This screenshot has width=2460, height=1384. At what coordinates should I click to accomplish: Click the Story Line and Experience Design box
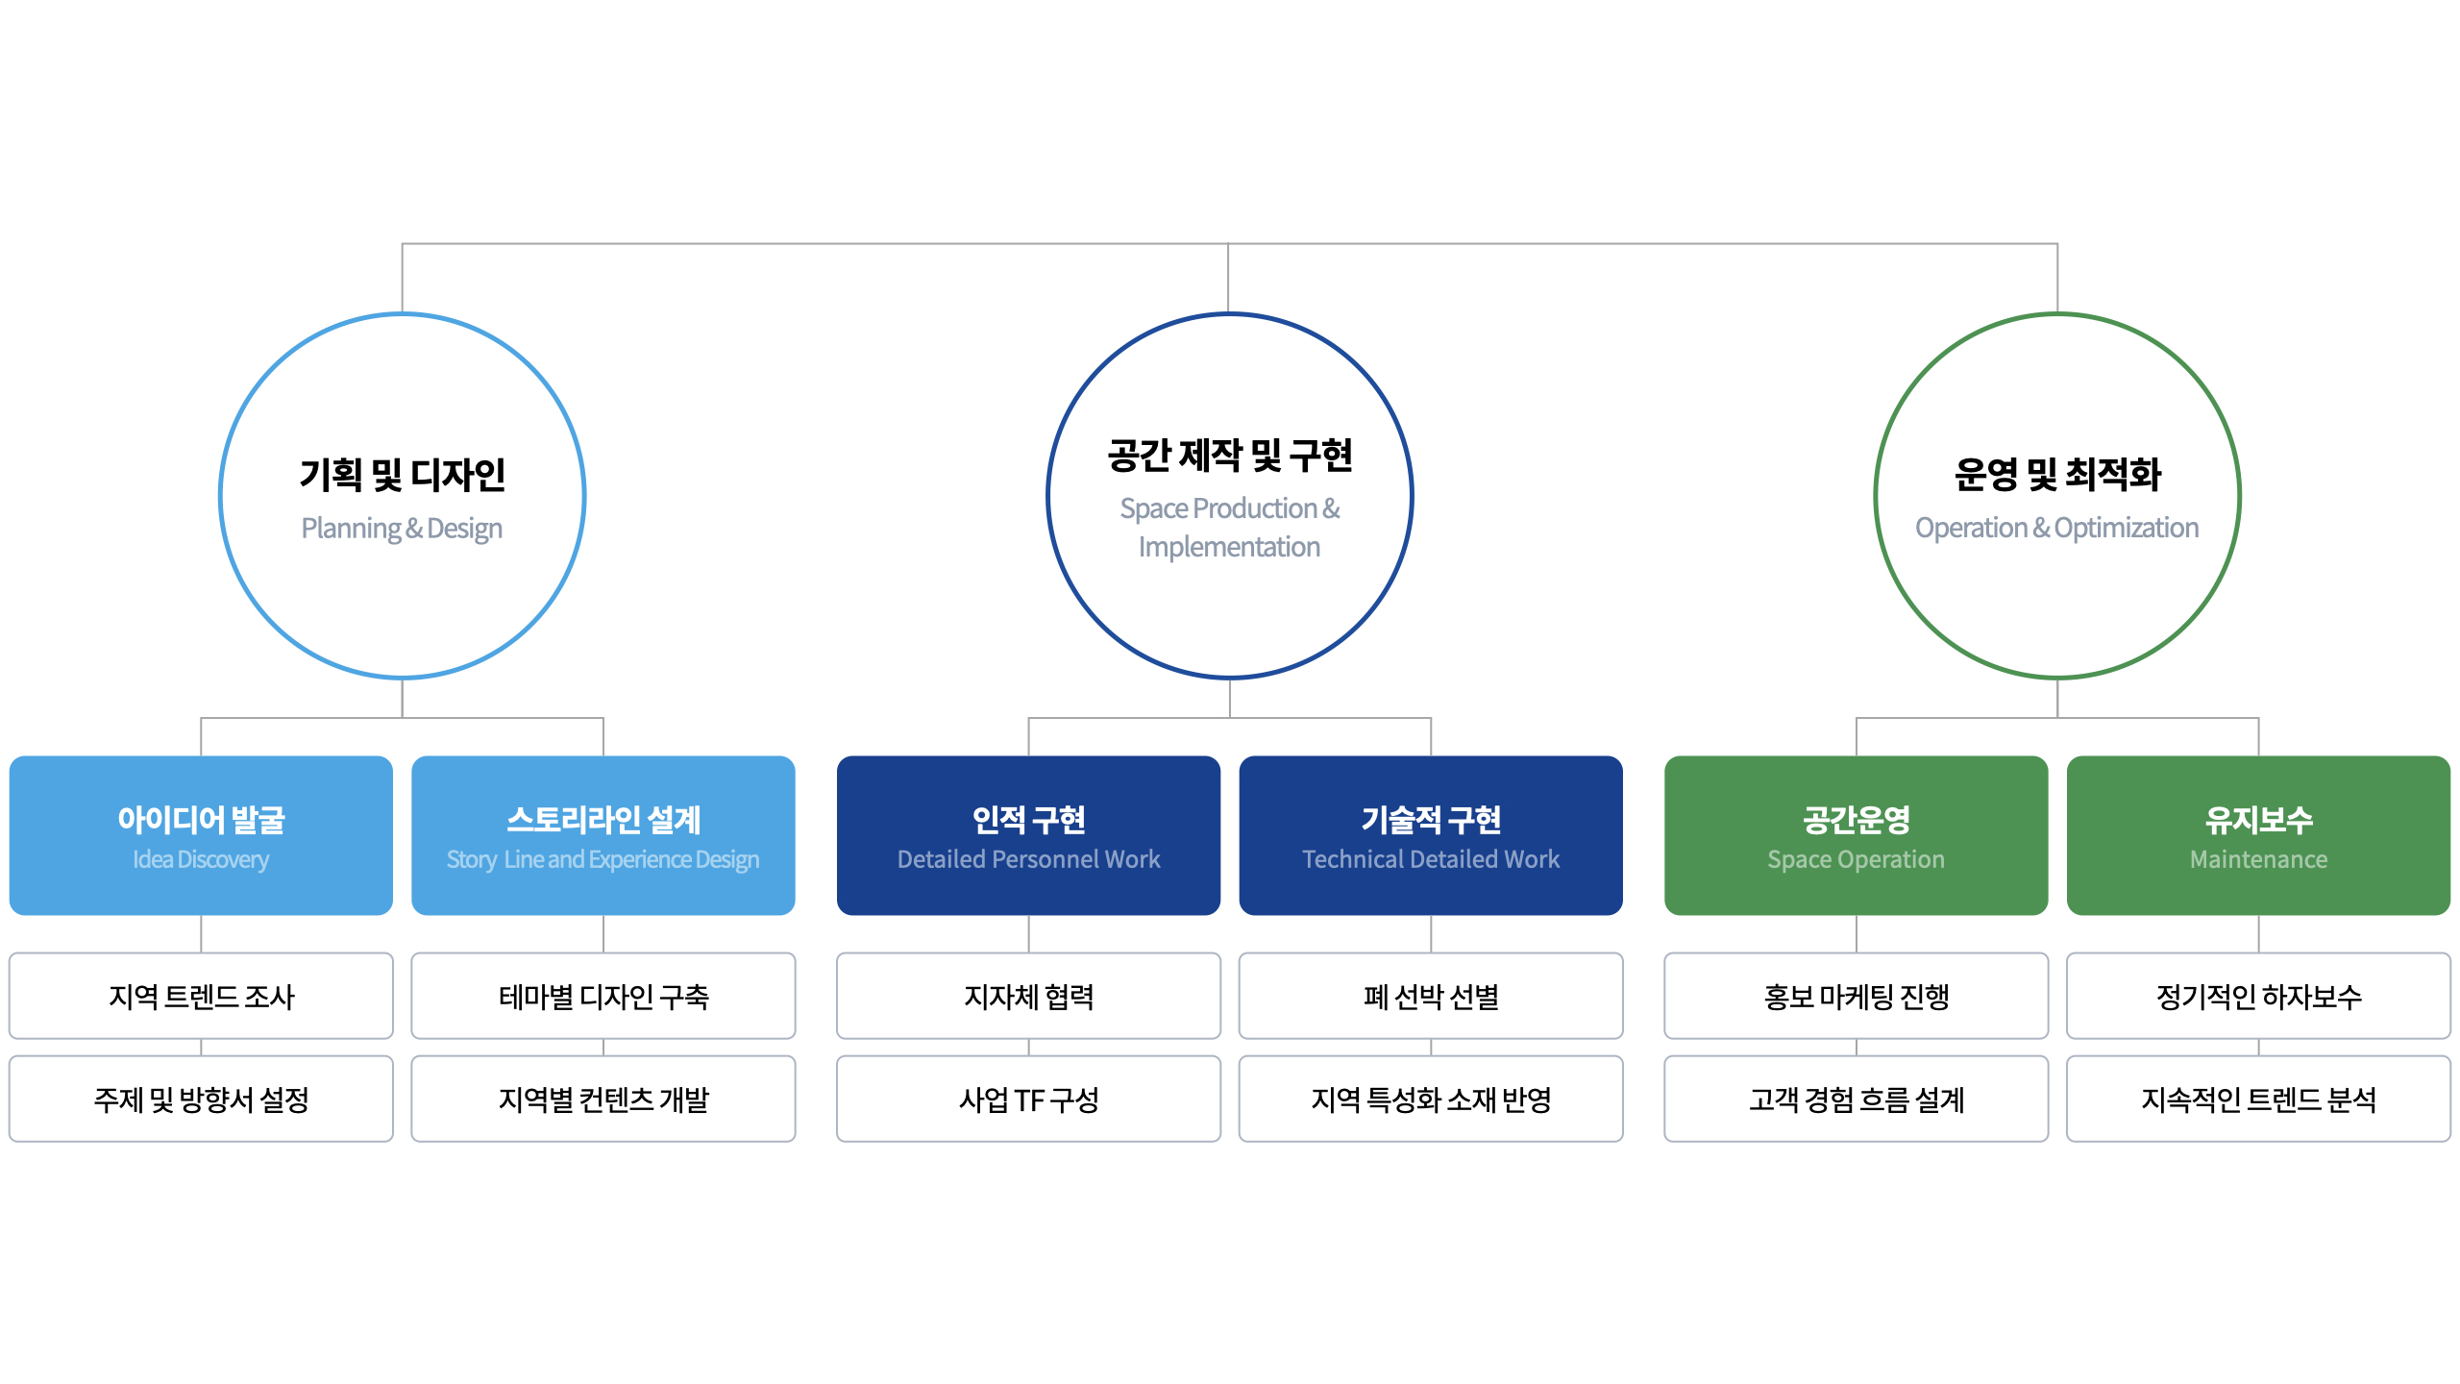click(603, 835)
